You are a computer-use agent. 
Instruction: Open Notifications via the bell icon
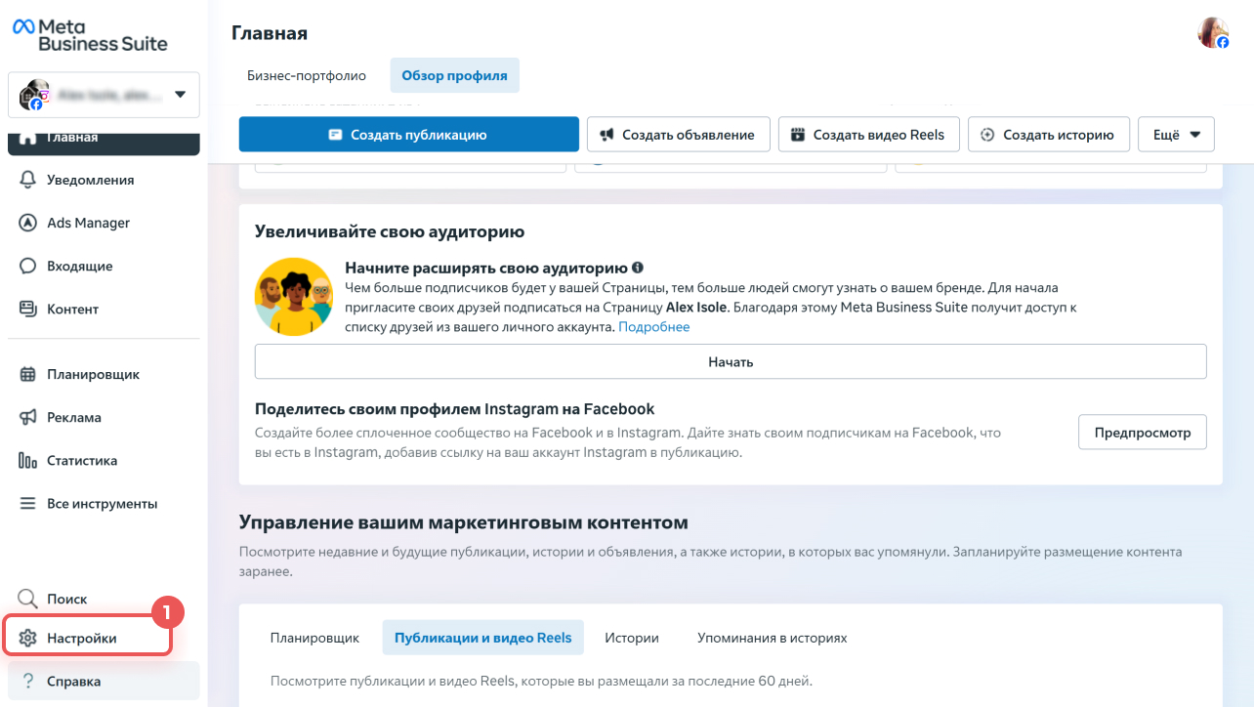pos(28,180)
